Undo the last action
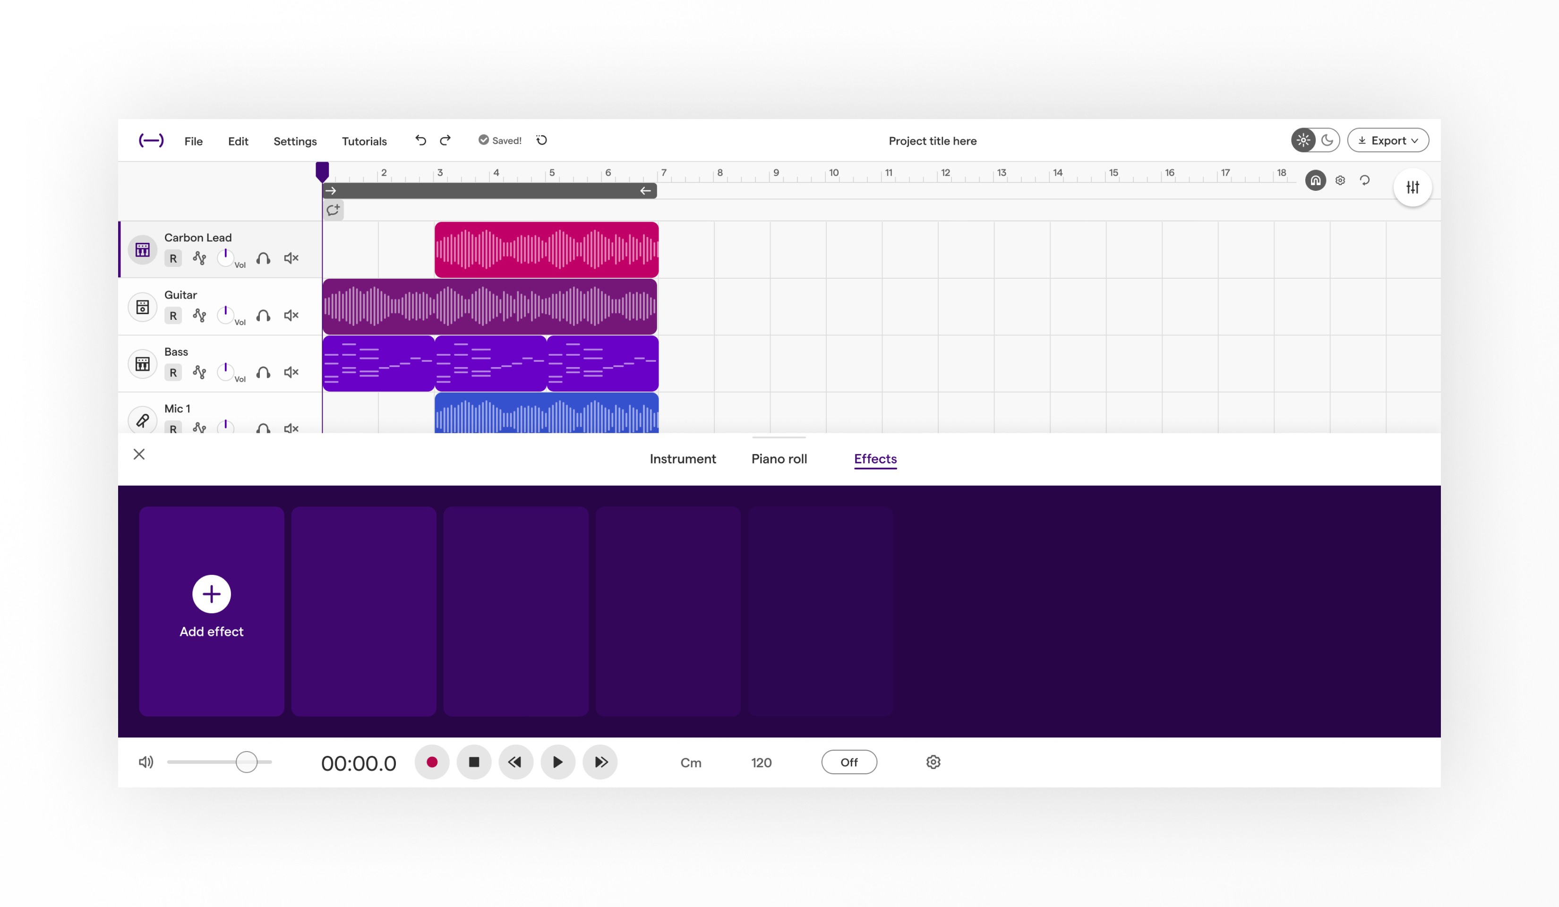 (420, 140)
